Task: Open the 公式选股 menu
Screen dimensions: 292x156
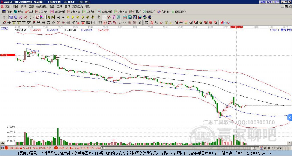Action: (x=42, y=7)
